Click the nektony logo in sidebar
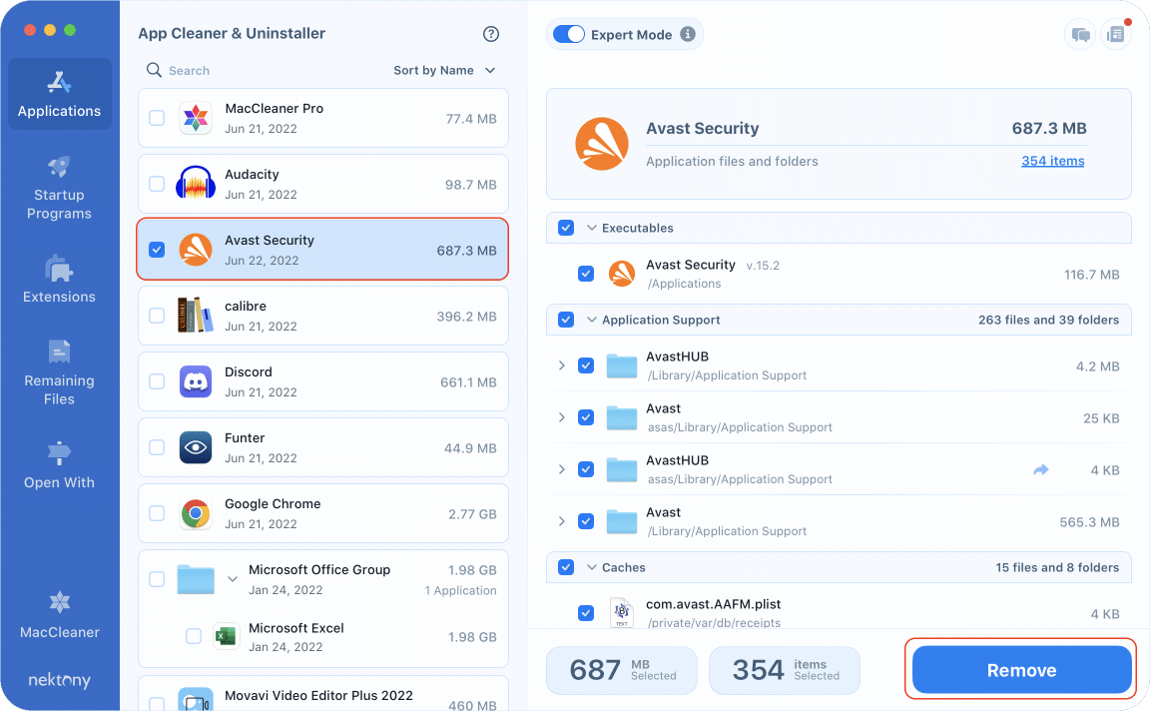The height and width of the screenshot is (711, 1150). pyautogui.click(x=60, y=680)
